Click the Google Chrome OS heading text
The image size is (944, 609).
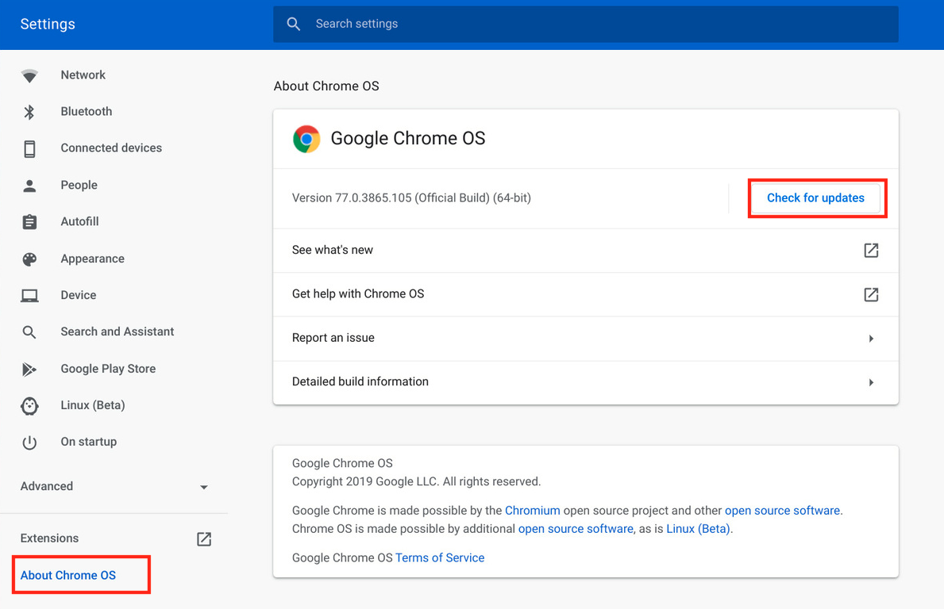point(407,138)
